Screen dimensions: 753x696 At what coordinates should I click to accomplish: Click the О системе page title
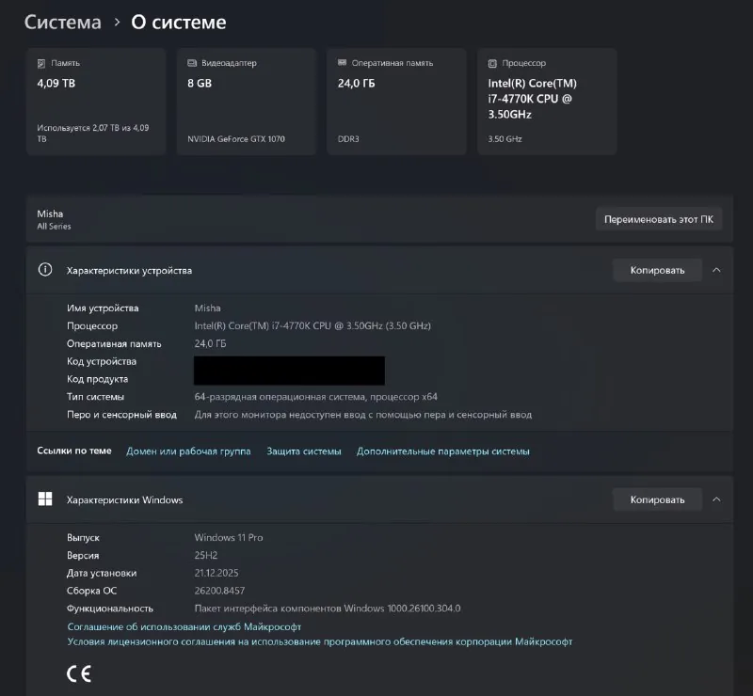179,22
